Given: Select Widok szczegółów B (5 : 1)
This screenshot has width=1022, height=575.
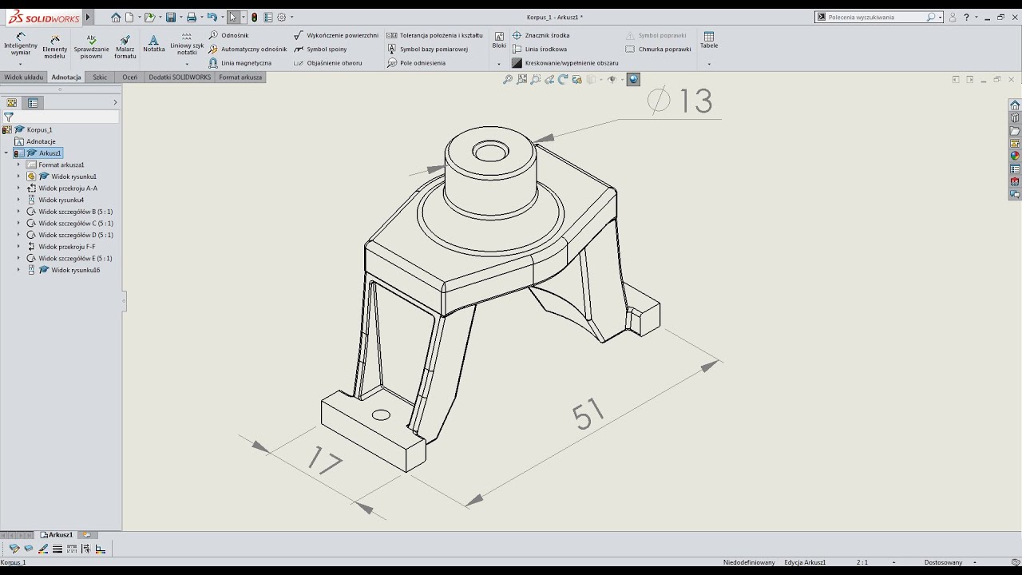Looking at the screenshot, I should click(76, 212).
